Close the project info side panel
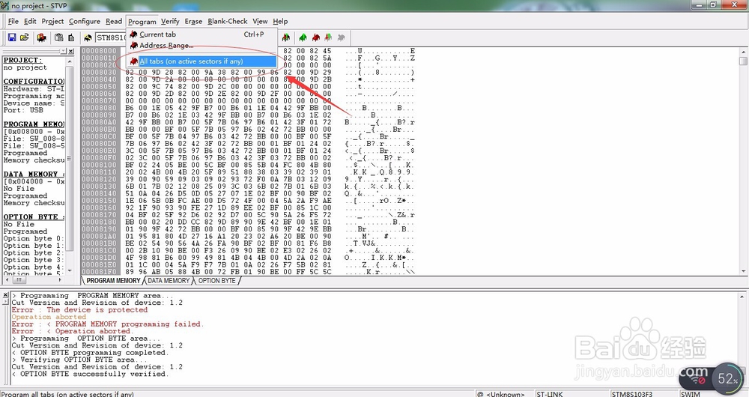Screen dimensions: 749x397 70,51
